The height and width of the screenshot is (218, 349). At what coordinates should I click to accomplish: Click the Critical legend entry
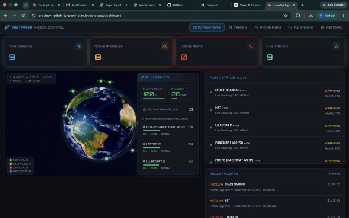tap(19, 167)
